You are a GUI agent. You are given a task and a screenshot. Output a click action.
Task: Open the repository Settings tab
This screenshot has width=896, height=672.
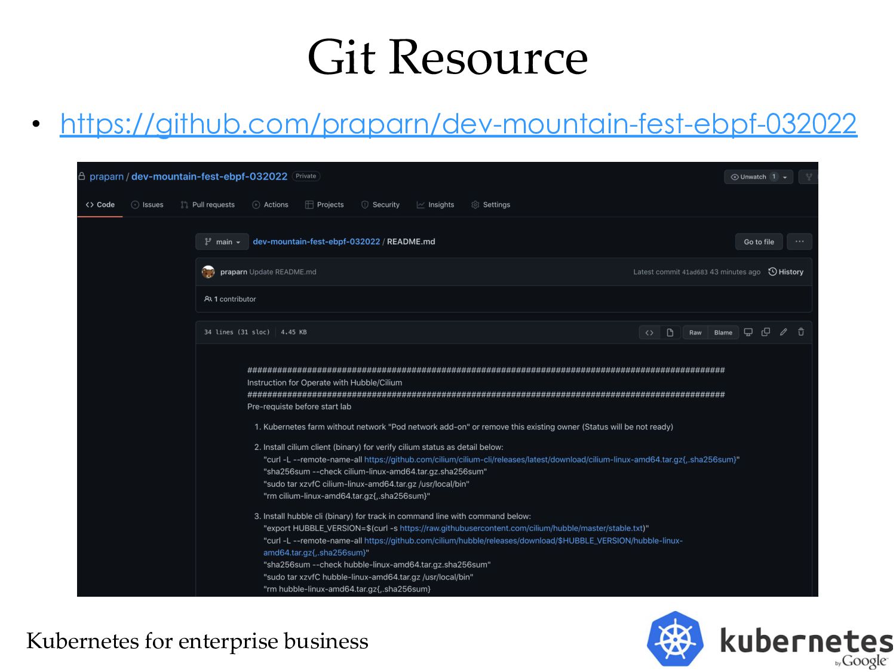click(x=490, y=205)
